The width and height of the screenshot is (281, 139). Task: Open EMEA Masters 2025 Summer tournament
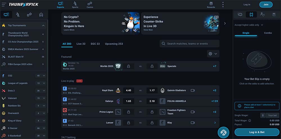tap(23, 49)
